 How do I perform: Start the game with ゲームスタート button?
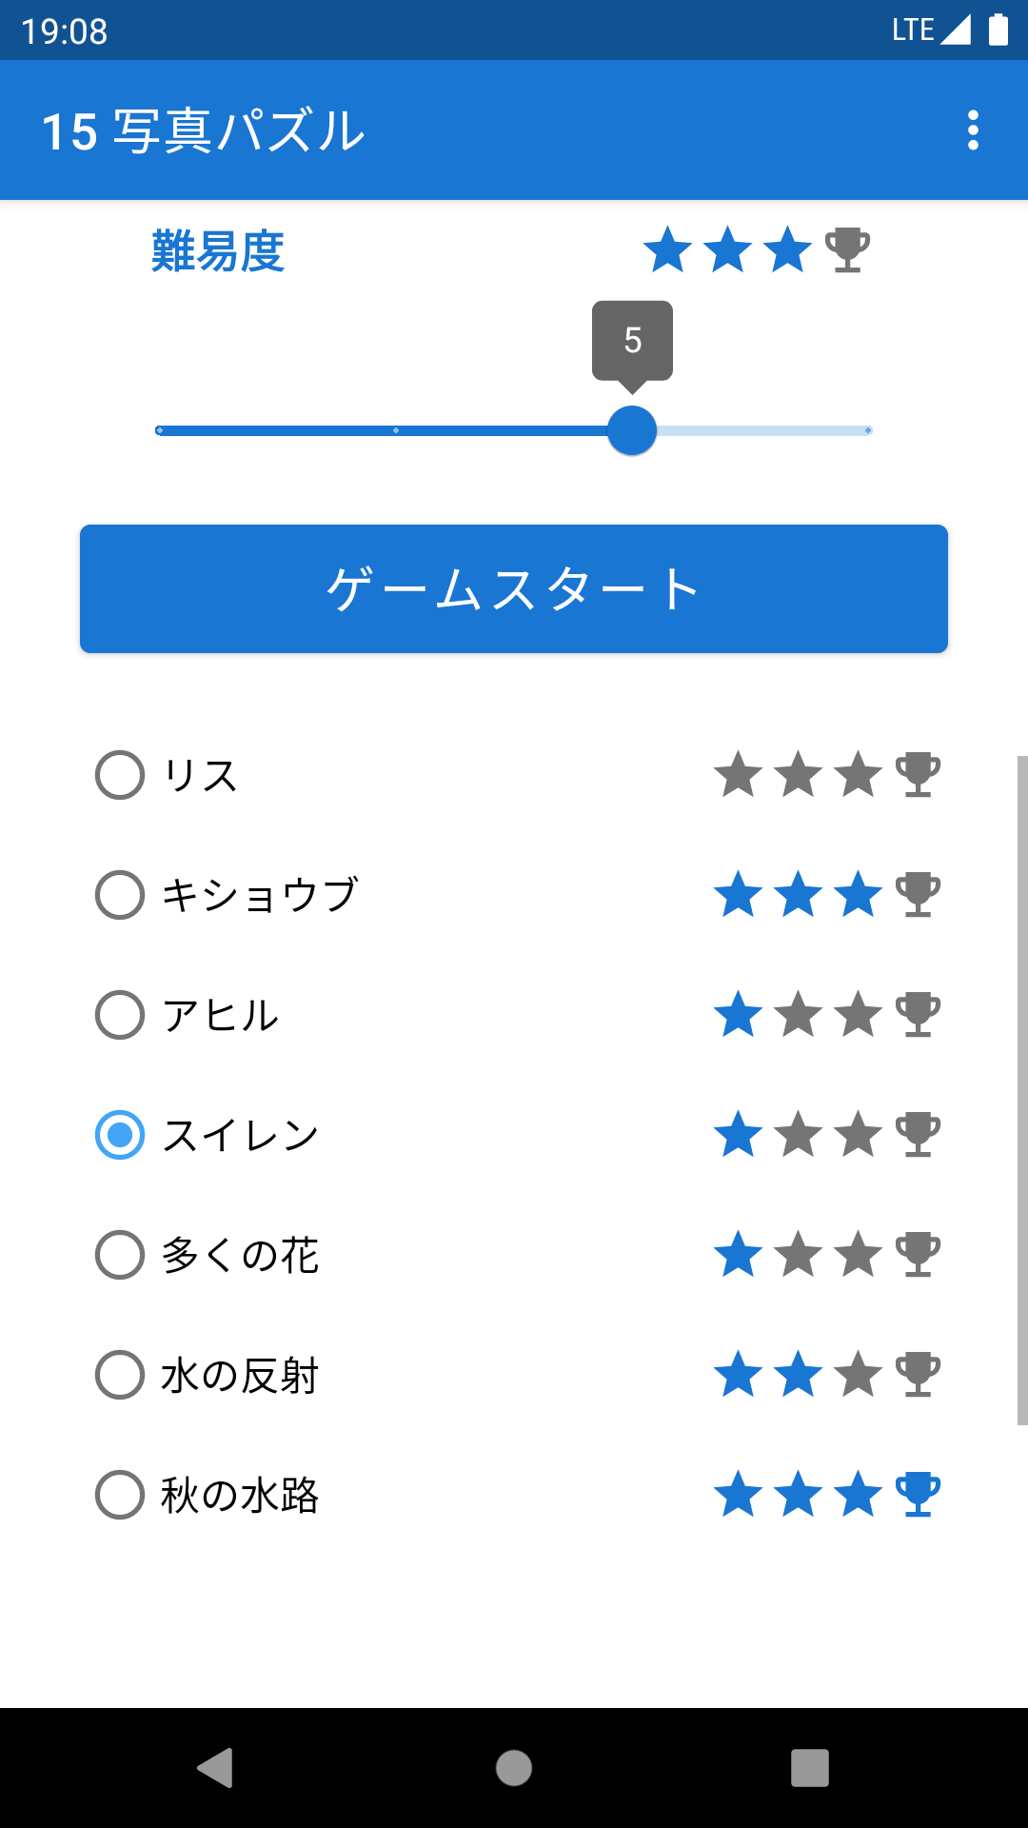[514, 588]
